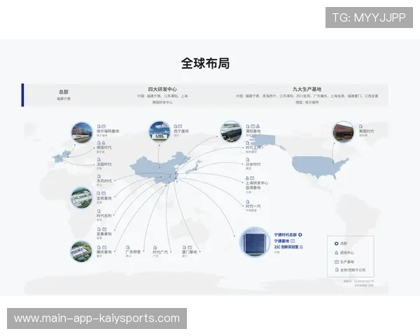Click the 美国时代 label

tap(366, 132)
